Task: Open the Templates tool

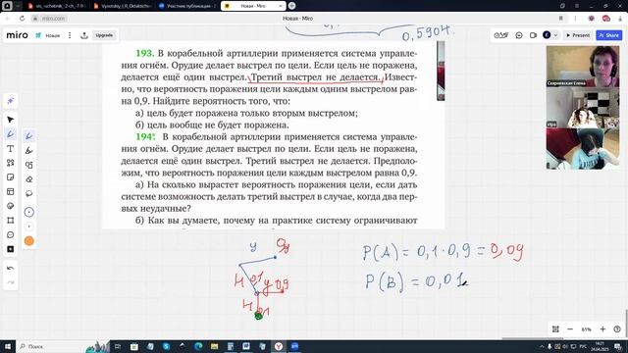Action: pos(11,192)
